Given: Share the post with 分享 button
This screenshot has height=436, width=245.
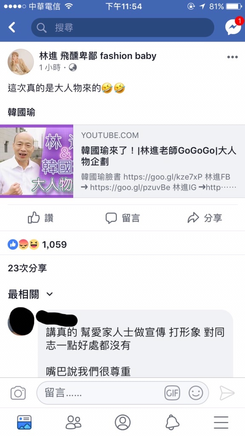Looking at the screenshot, I should tap(205, 218).
